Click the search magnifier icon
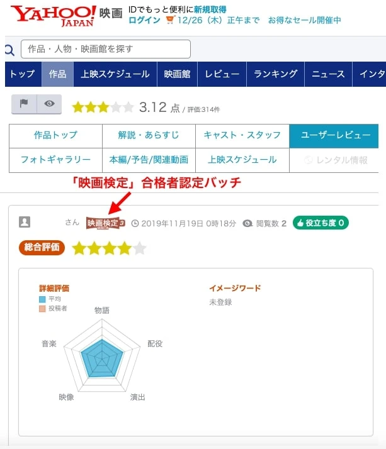 [9, 50]
